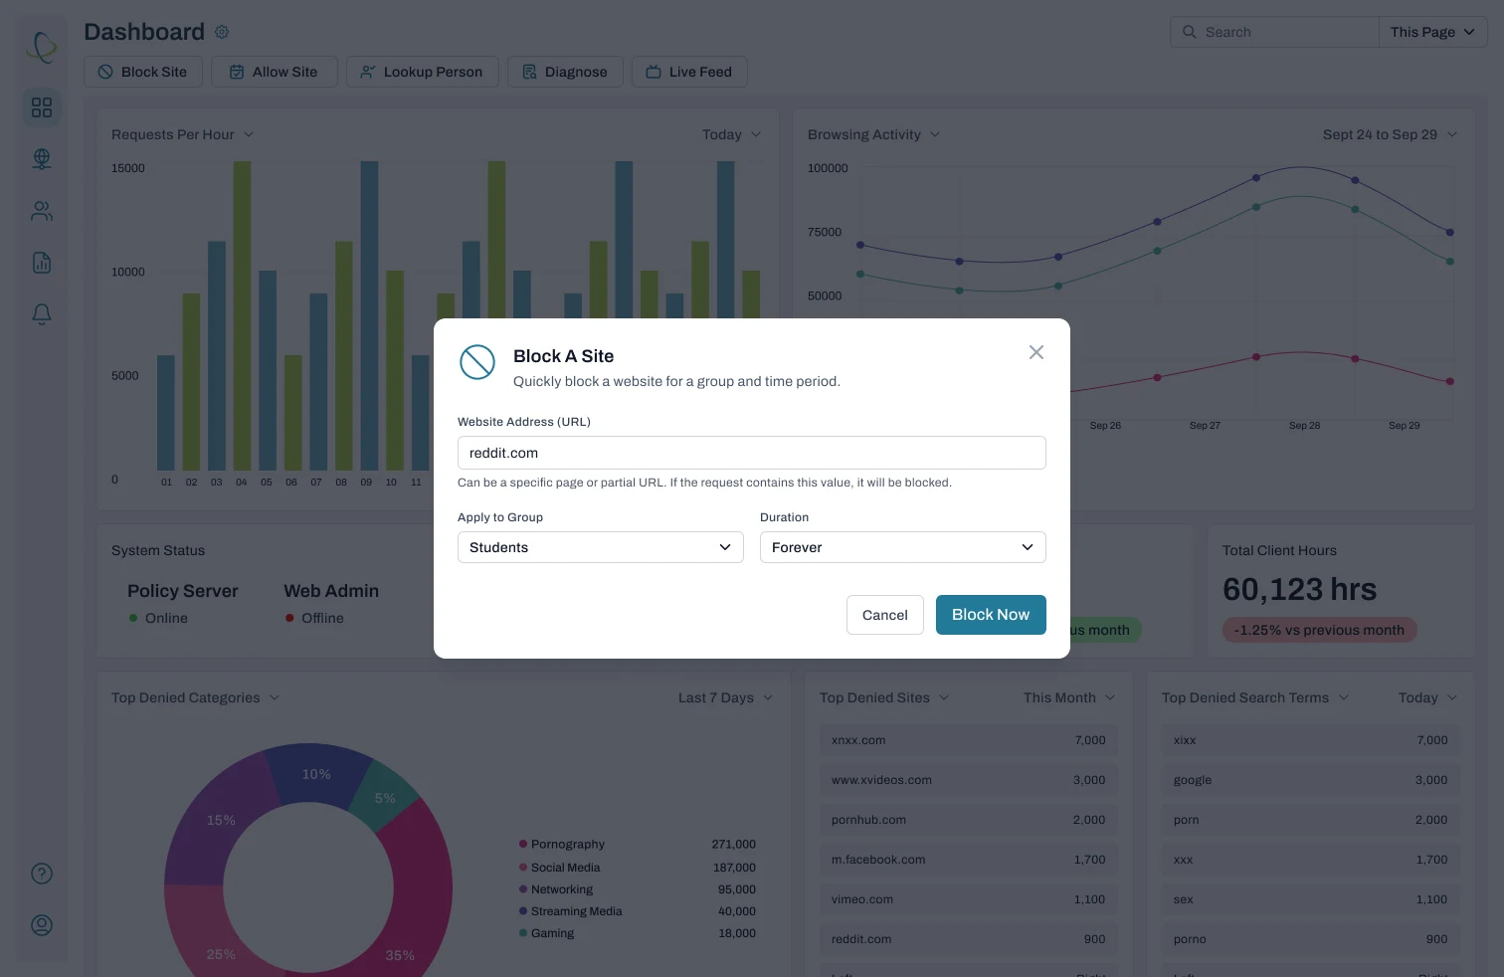Expand the Top Denied Search Terms selector
The image size is (1504, 977).
(1256, 697)
